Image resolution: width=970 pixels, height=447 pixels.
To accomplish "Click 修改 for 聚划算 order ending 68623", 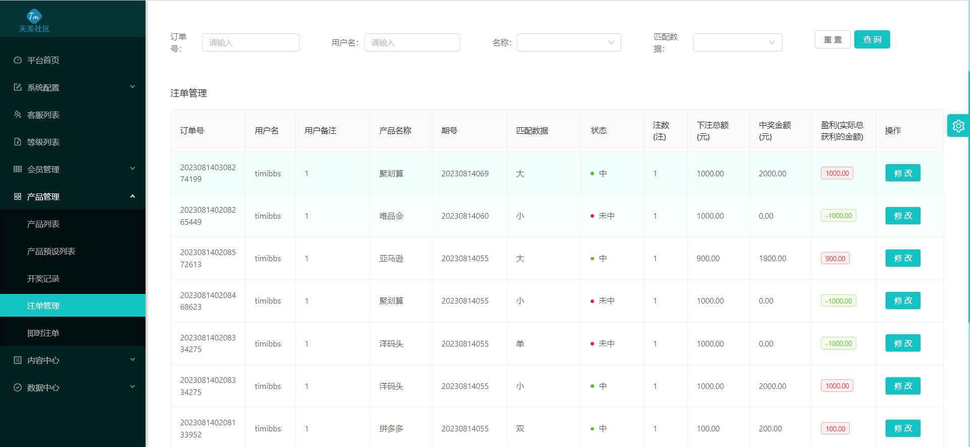I will click(x=903, y=301).
